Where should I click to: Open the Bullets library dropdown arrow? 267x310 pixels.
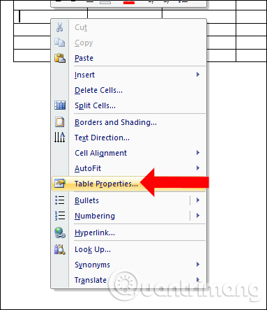198,200
